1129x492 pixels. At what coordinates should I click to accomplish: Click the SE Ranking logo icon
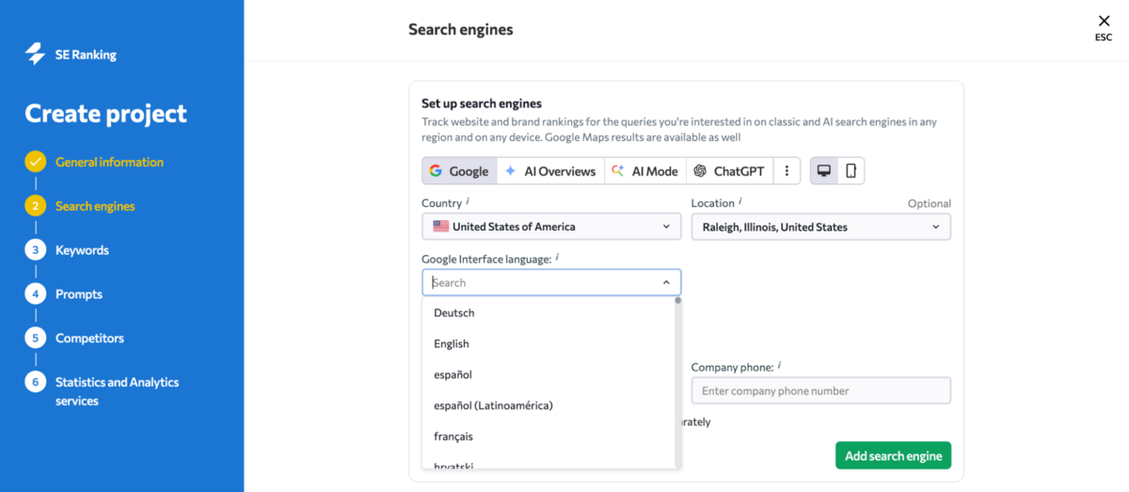coord(36,55)
